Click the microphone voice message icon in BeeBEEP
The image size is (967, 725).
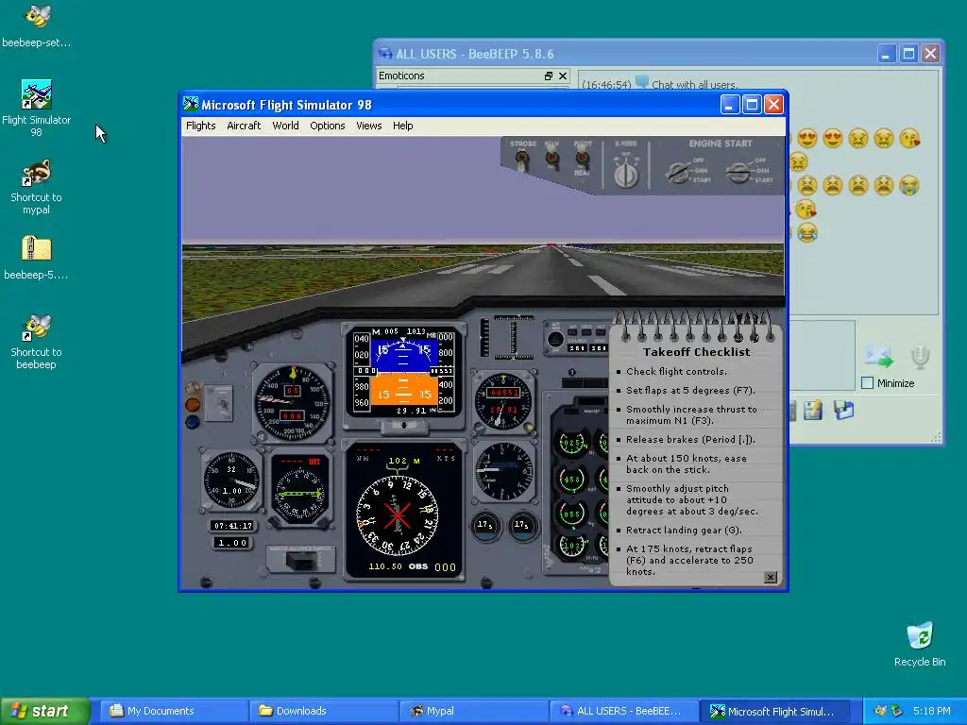point(920,357)
